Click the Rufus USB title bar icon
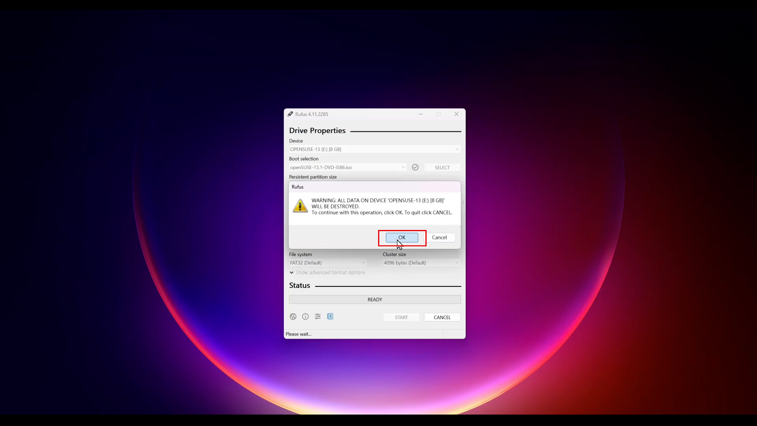757x426 pixels. pyautogui.click(x=290, y=114)
